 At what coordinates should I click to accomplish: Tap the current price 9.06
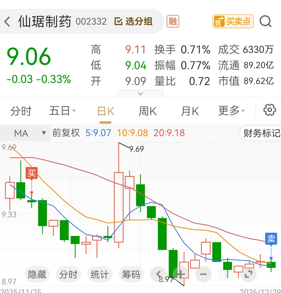click(29, 57)
